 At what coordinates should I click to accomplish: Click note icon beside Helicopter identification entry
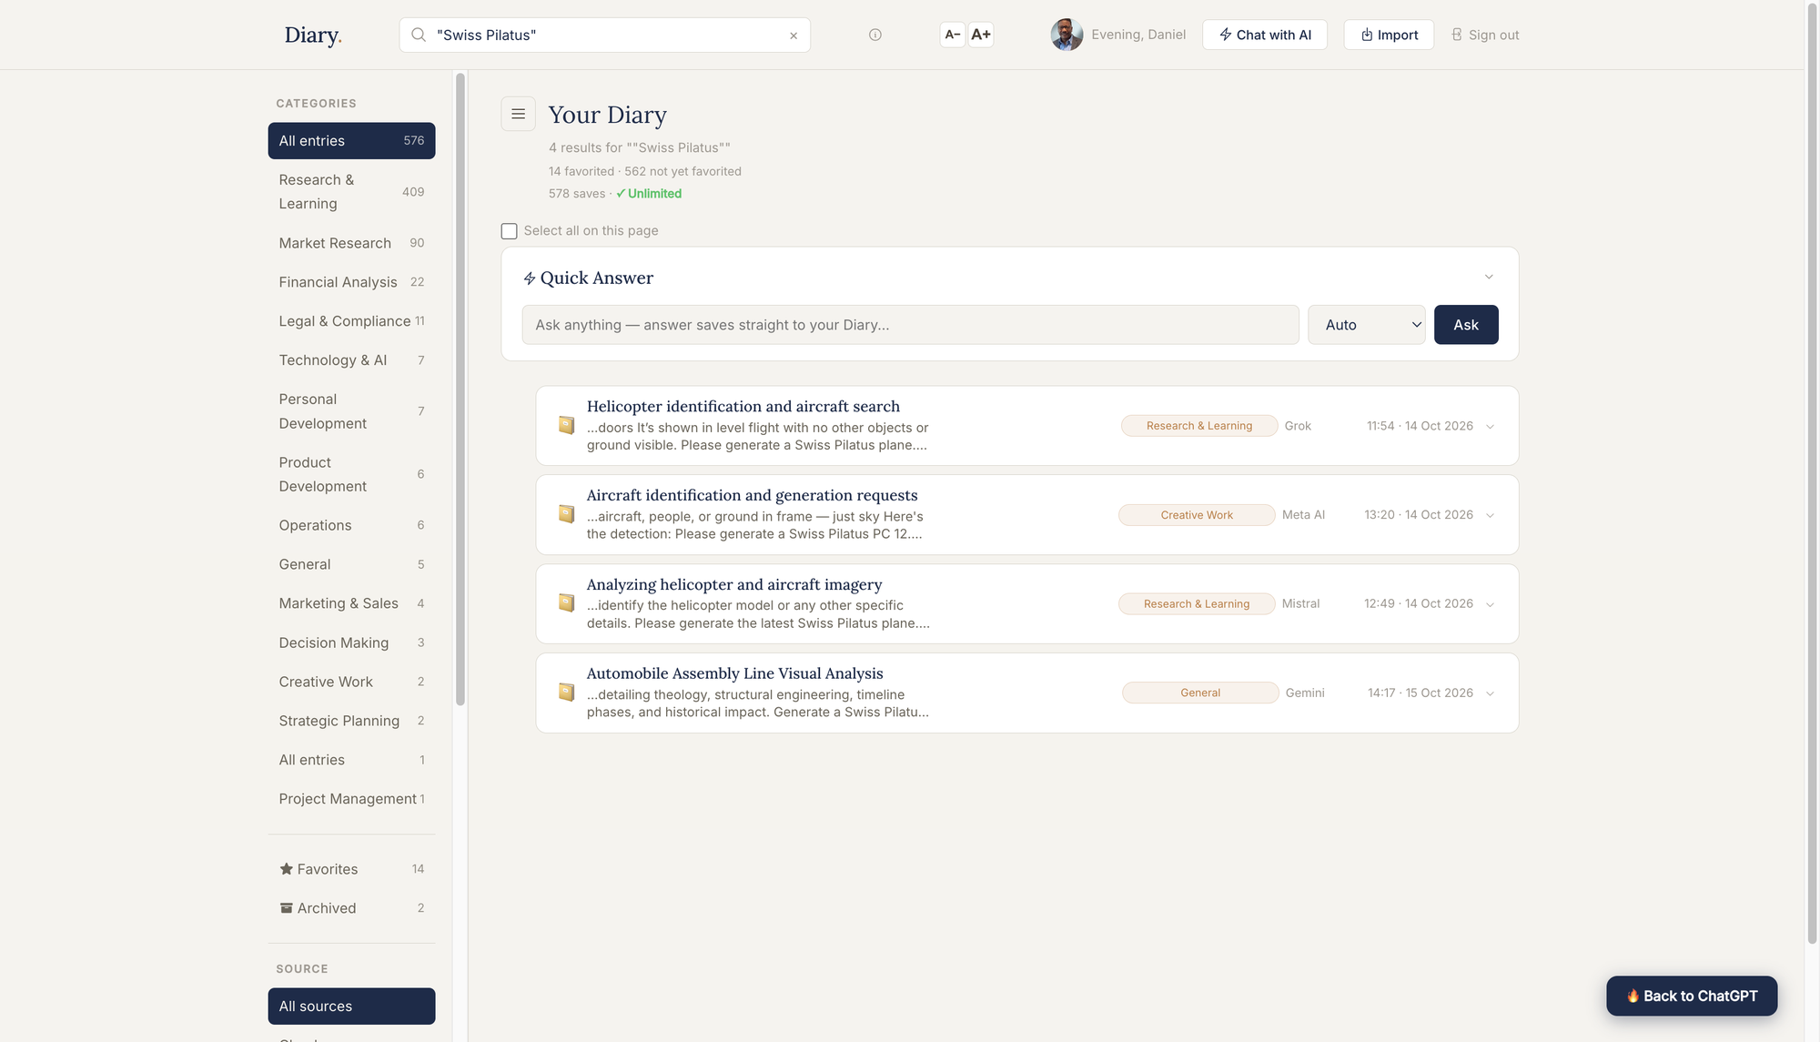(x=566, y=425)
